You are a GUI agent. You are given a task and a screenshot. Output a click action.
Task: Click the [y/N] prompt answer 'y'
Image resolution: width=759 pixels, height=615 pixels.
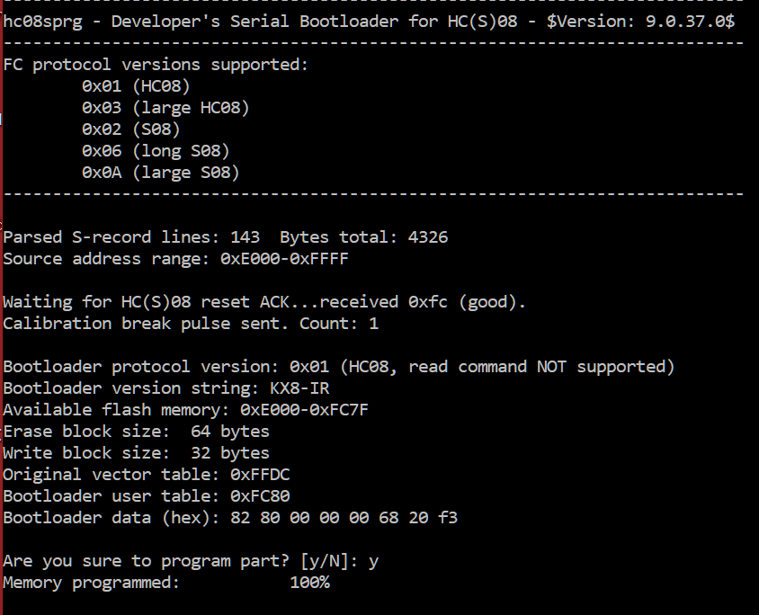coord(373,562)
